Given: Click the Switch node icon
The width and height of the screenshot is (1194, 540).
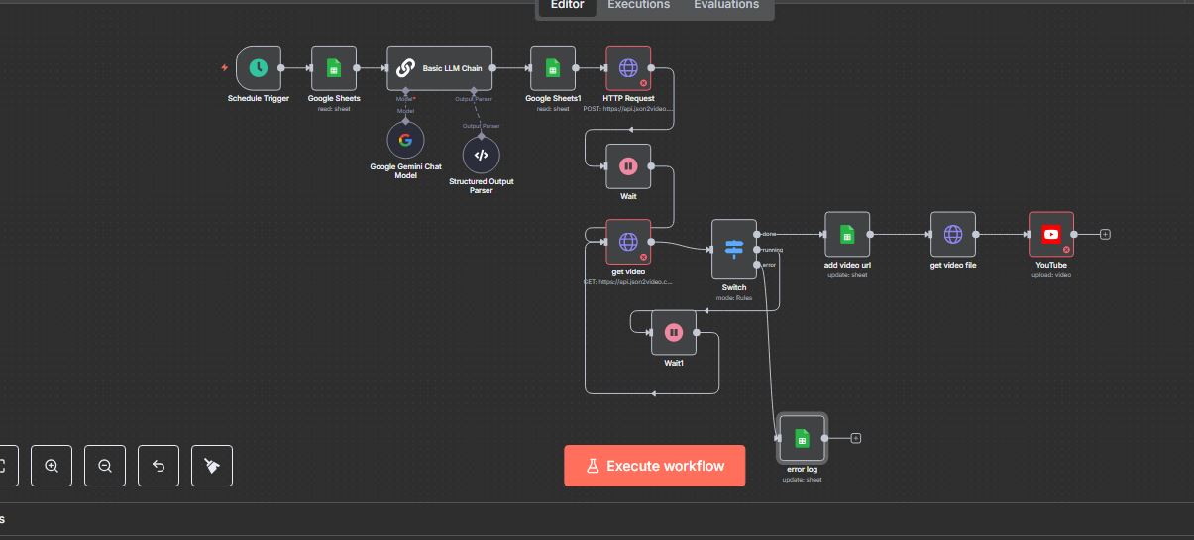Looking at the screenshot, I should tap(733, 249).
